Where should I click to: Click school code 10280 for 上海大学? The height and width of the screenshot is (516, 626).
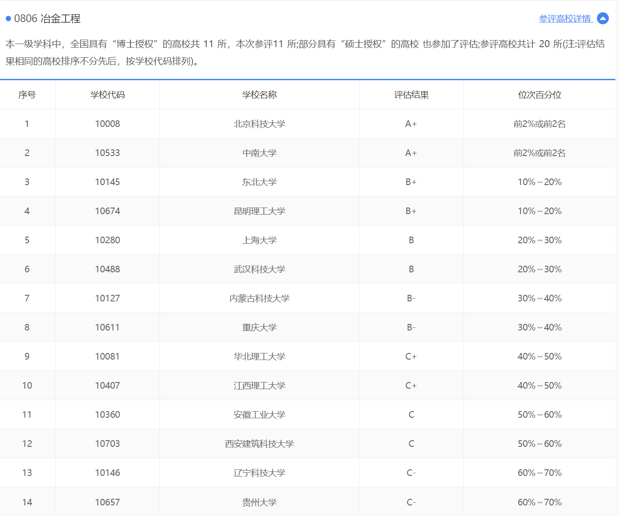[107, 240]
